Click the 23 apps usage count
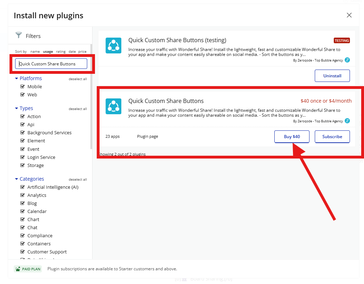The height and width of the screenshot is (284, 364). 113,136
